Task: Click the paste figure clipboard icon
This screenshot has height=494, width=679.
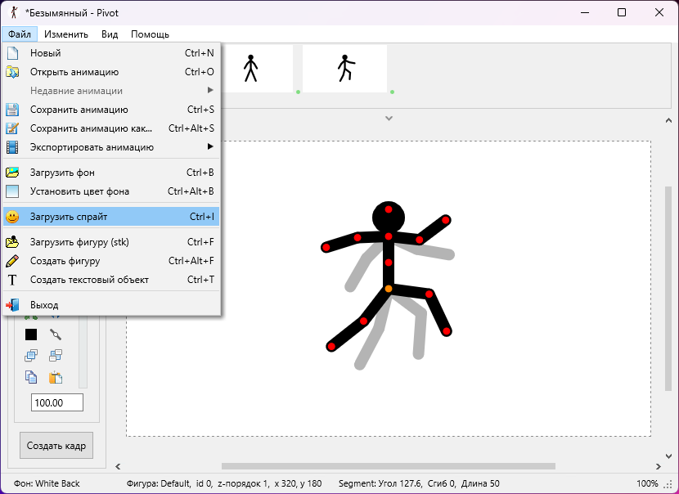Action: [56, 377]
